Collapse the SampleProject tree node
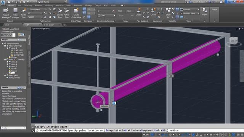244x137 pixels. (3, 43)
